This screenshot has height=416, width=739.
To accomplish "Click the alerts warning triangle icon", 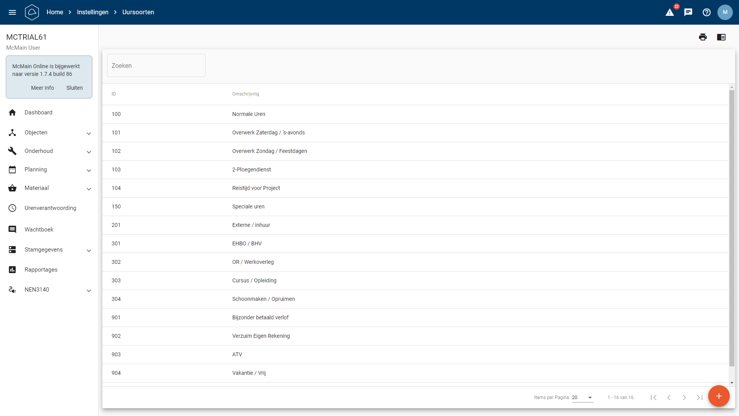I will [x=670, y=12].
